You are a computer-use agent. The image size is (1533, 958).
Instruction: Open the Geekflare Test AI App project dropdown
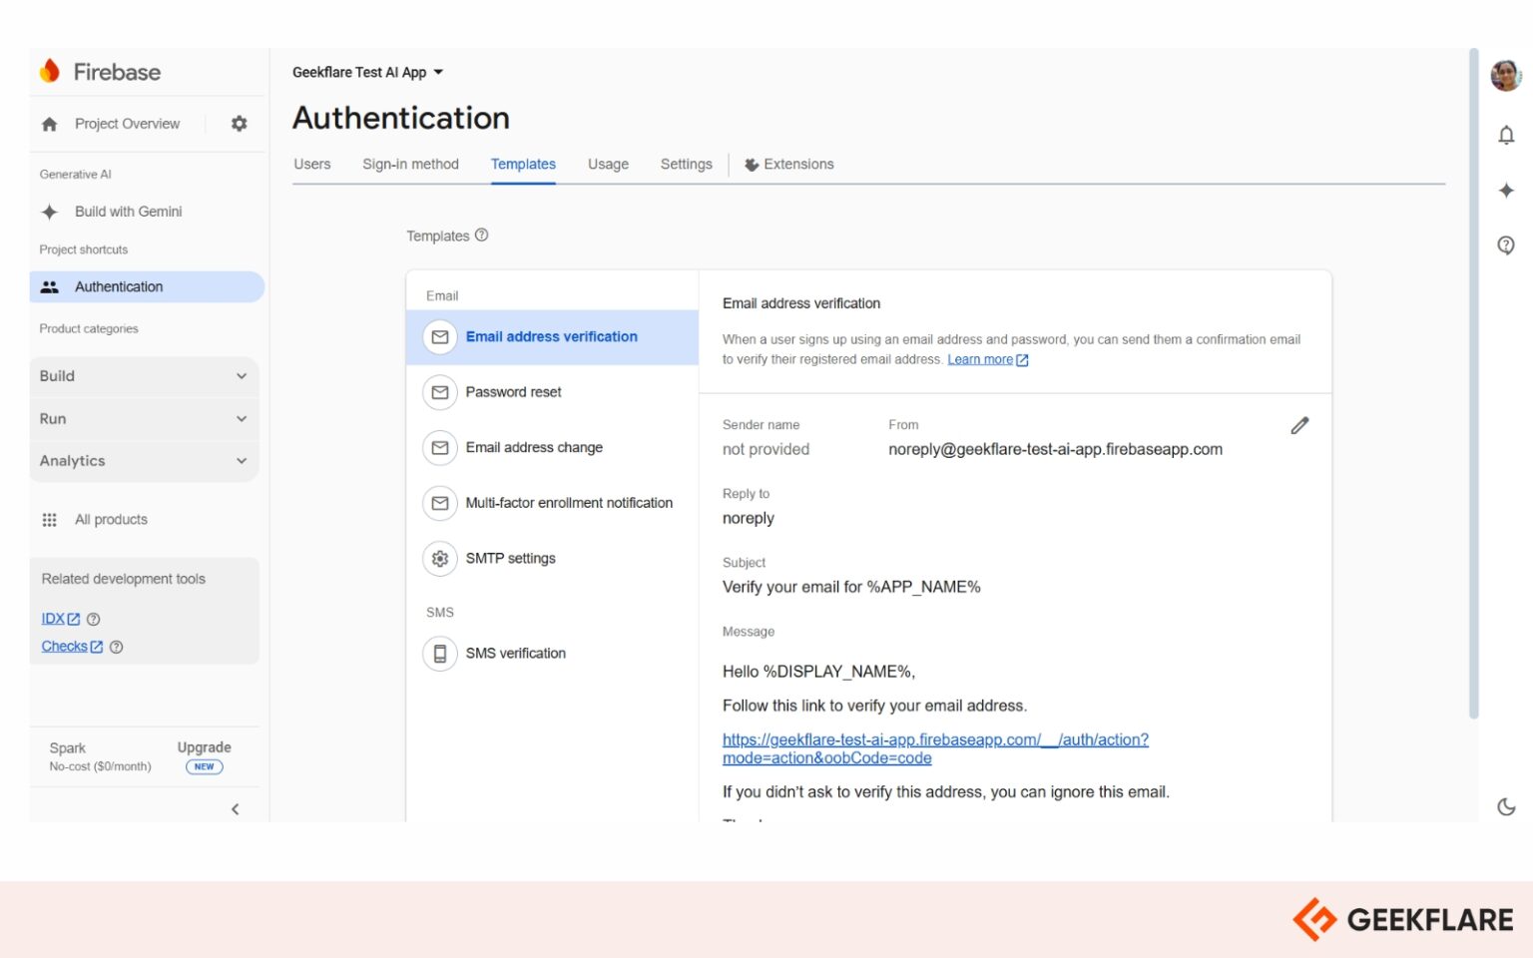pos(367,72)
